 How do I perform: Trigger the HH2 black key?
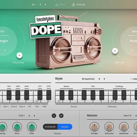tap(18, 95)
